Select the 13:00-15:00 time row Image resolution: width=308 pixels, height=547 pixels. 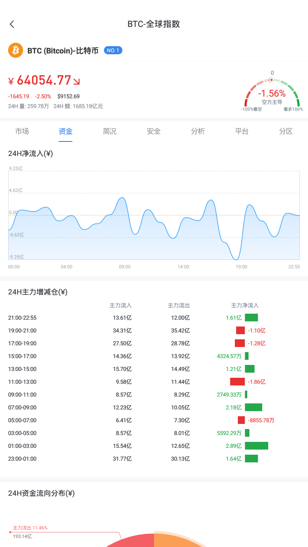point(154,369)
